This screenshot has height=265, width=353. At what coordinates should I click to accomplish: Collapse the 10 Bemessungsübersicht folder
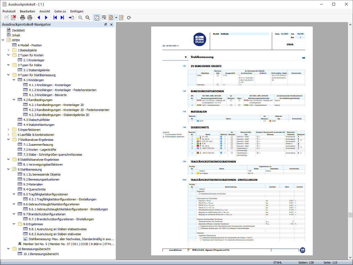click(x=9, y=249)
